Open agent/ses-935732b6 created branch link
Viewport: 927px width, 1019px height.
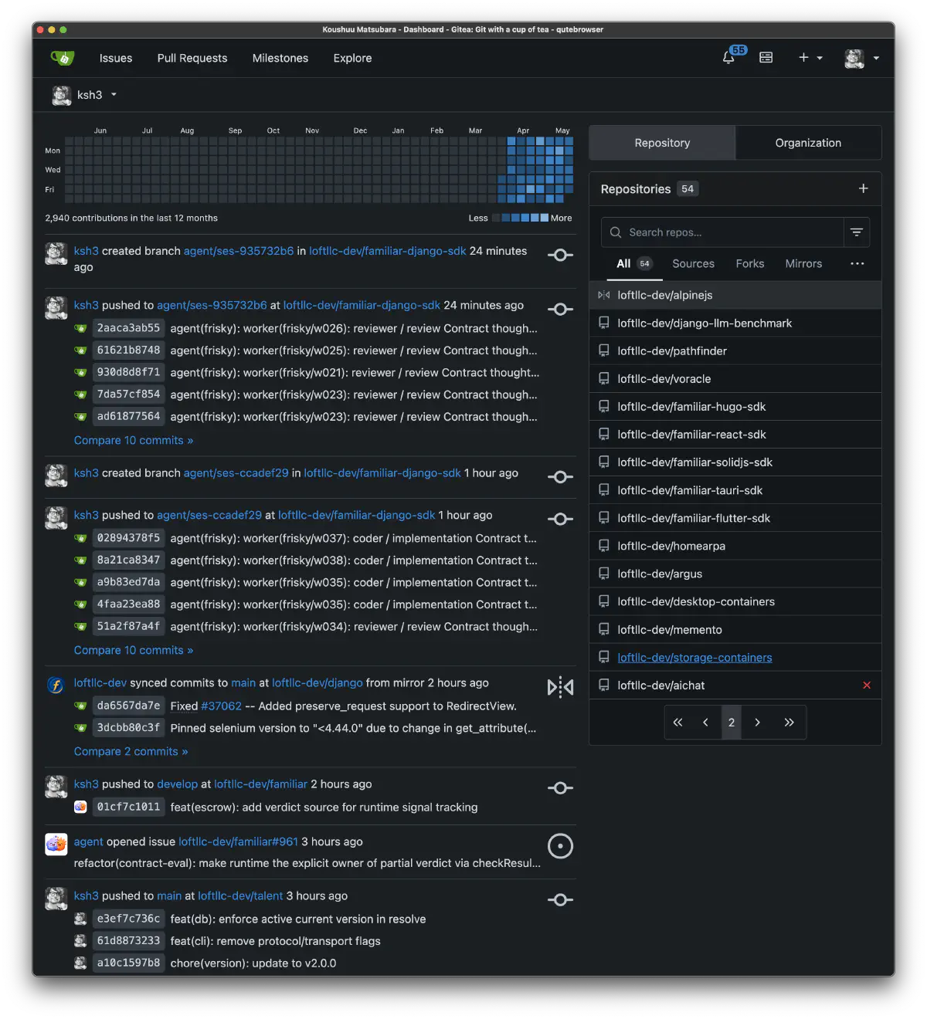[x=239, y=251]
